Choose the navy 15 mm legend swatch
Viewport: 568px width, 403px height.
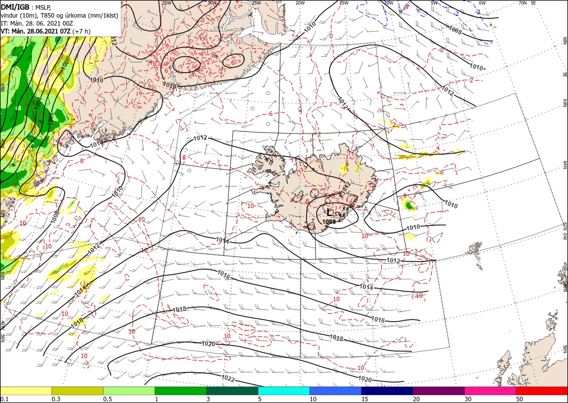coord(387,390)
